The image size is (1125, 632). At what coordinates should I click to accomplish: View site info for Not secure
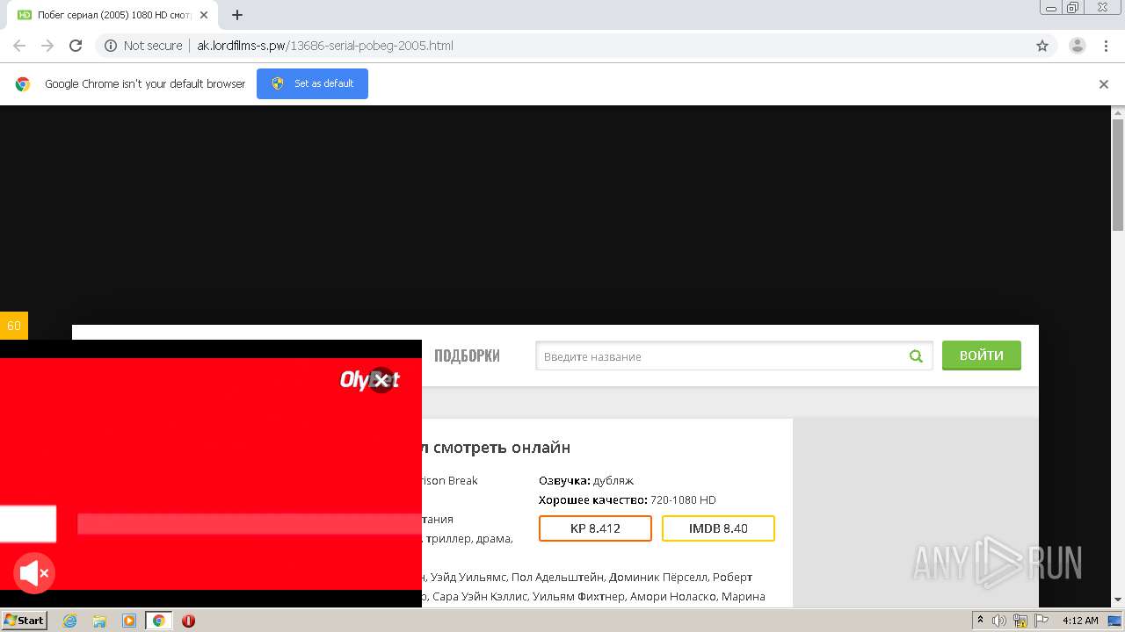pos(143,46)
